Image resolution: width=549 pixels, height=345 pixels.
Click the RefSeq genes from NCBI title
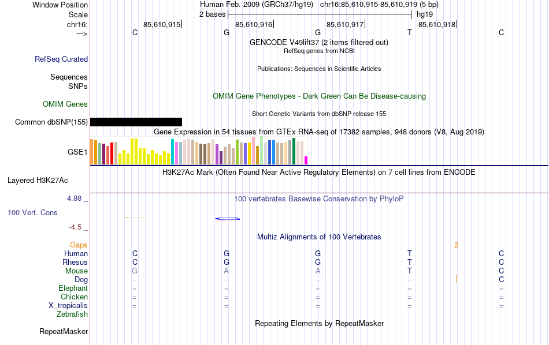point(319,51)
